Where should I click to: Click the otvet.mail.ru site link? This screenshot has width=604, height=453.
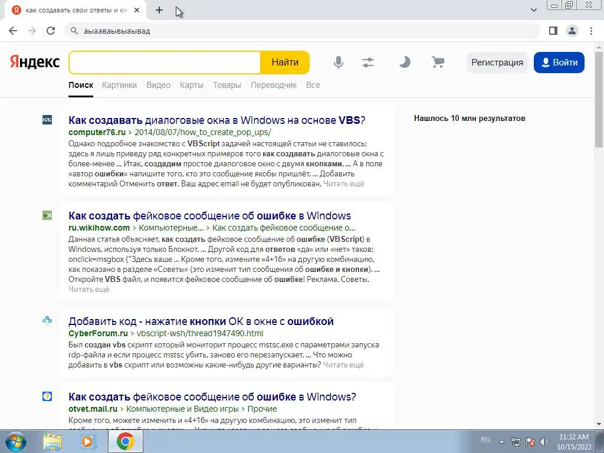pyautogui.click(x=93, y=409)
